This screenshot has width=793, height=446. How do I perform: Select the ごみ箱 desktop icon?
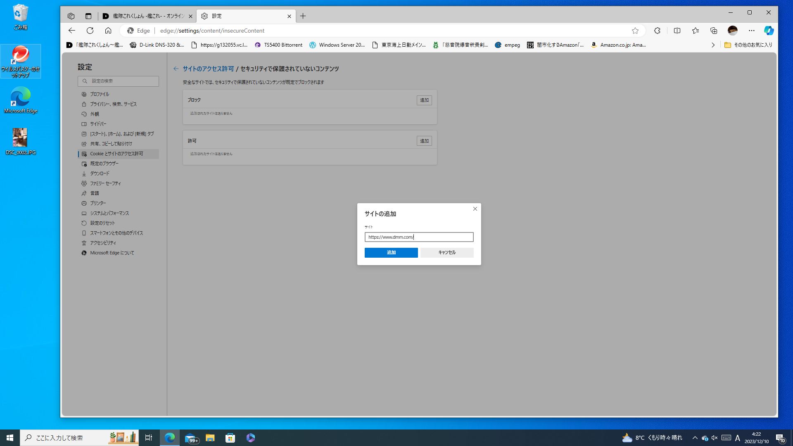tap(20, 17)
